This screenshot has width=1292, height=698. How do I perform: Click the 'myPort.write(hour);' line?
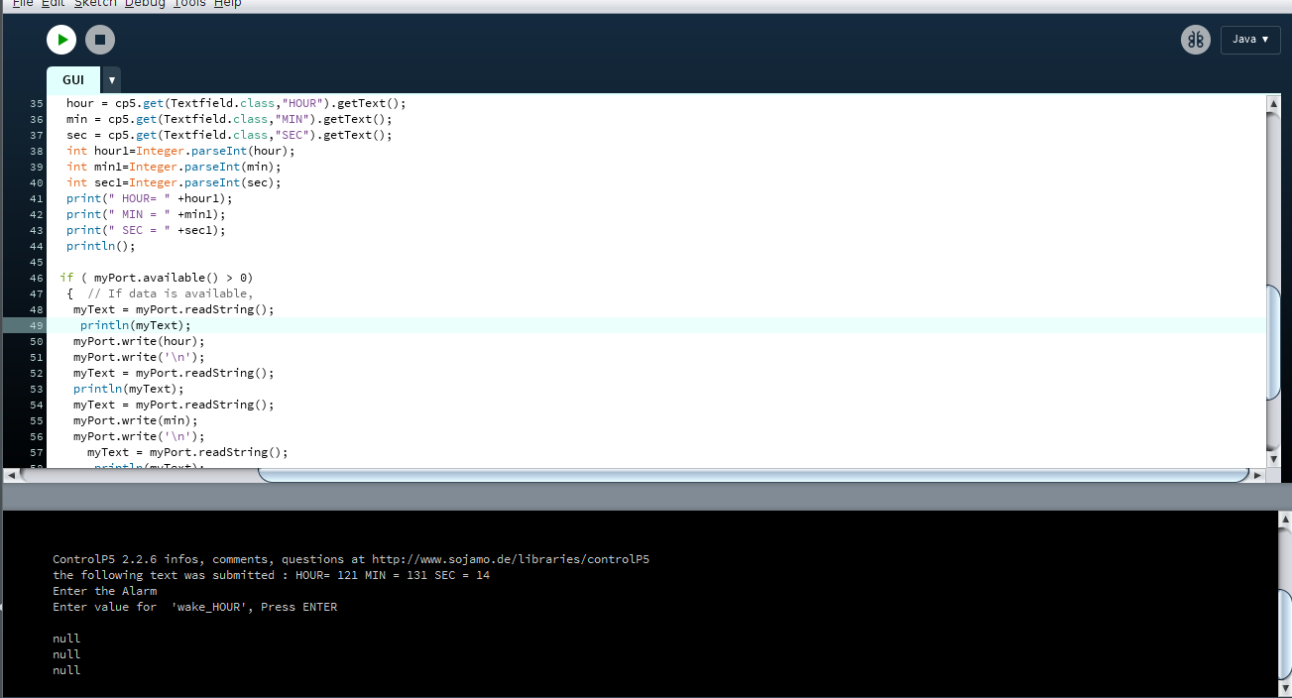pos(139,341)
